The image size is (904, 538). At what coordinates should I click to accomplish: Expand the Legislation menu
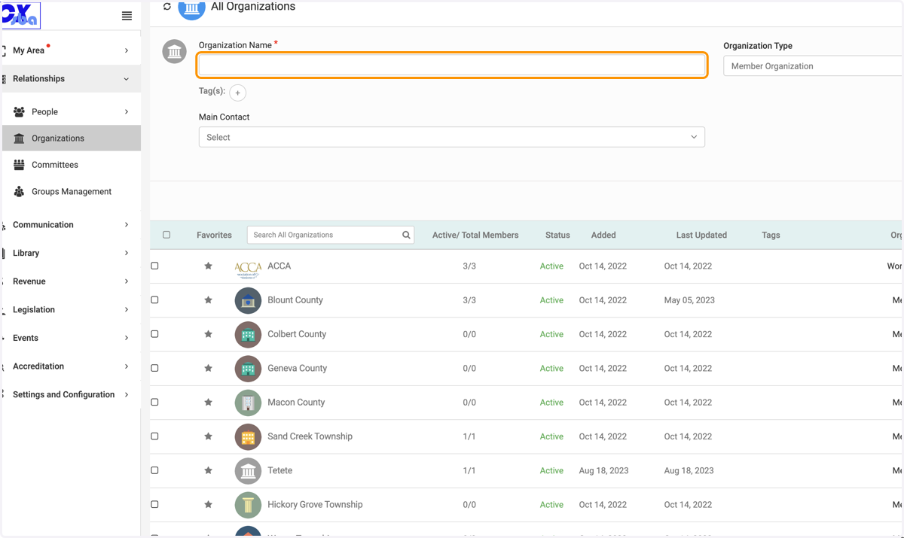71,309
